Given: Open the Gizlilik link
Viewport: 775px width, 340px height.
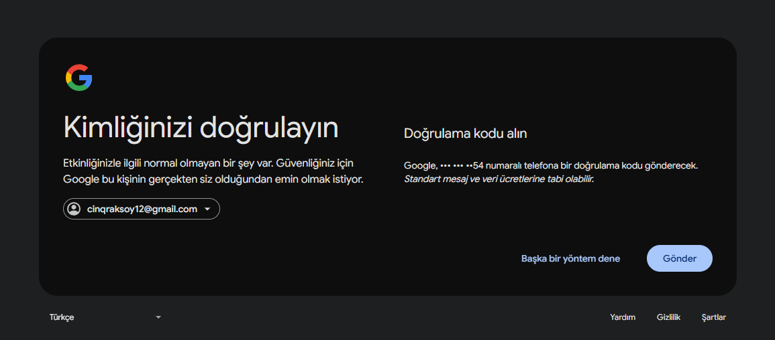Looking at the screenshot, I should (x=669, y=317).
